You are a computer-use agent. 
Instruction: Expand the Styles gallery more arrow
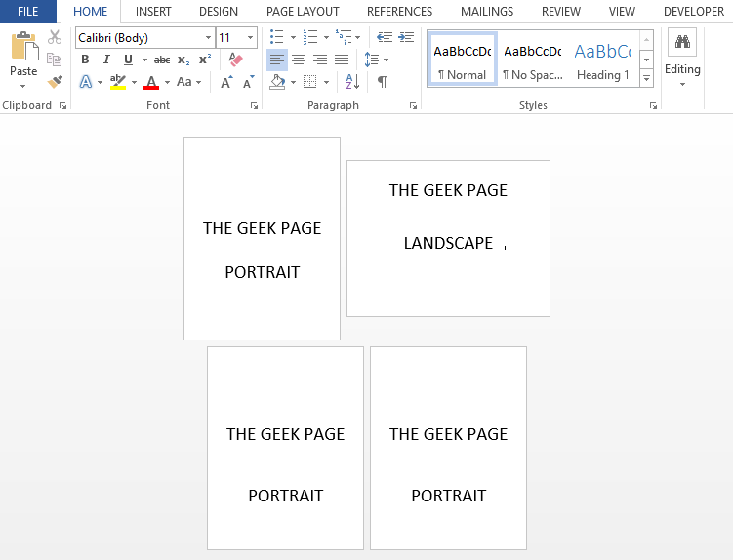(x=646, y=77)
